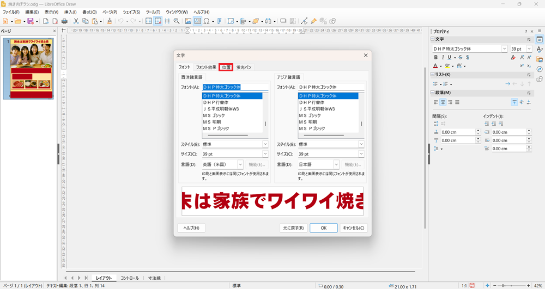Open Asian サイズ(C) dropdown in dialog
The height and width of the screenshot is (289, 545).
click(361, 153)
